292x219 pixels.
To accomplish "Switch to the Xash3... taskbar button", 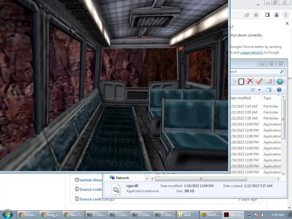I will 210,215.
